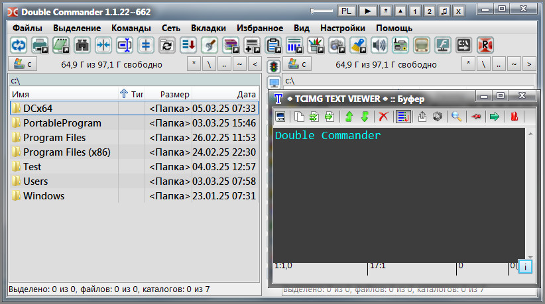
Task: Click the green up arrow in Text Viewer
Action: 349,117
